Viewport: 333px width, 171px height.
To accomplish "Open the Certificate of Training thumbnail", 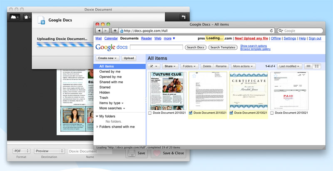I will pyautogui.click(x=249, y=91).
